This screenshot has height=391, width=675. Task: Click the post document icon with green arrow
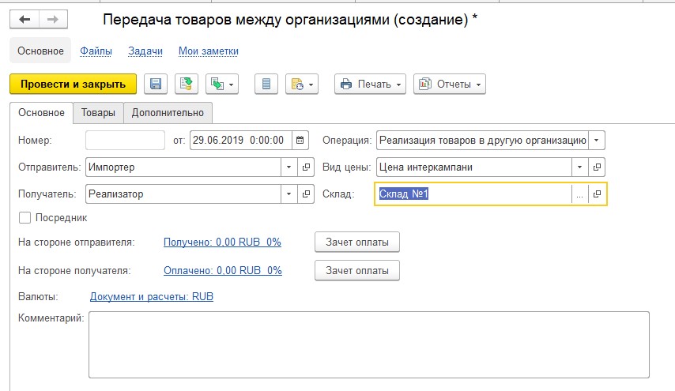187,84
